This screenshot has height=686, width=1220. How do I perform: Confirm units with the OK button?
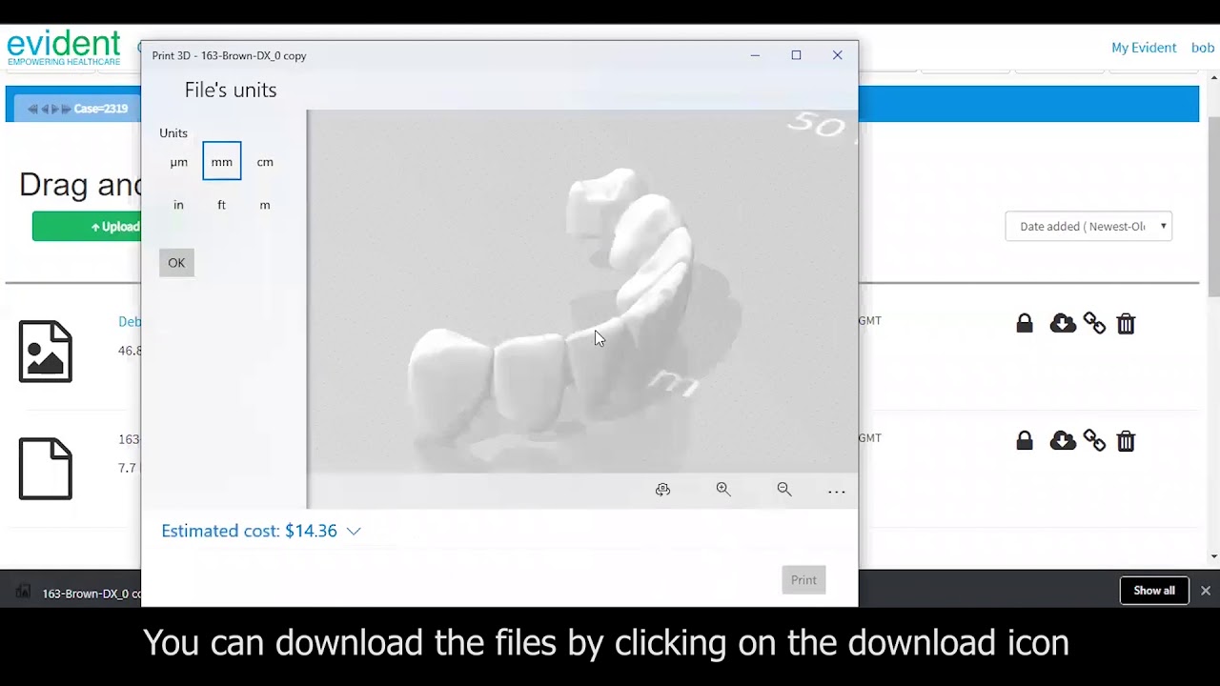(176, 263)
